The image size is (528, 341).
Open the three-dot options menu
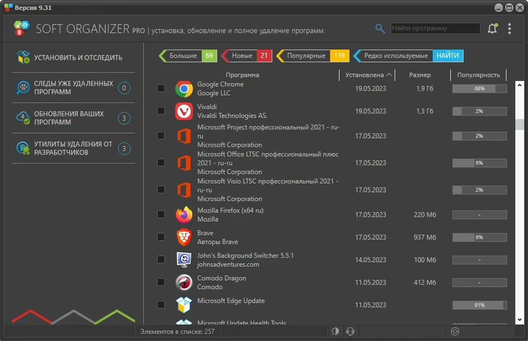coord(509,29)
